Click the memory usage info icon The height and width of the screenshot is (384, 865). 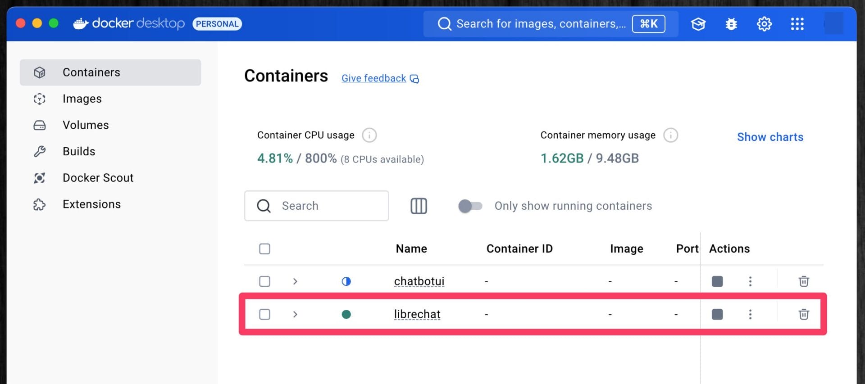[x=670, y=135]
